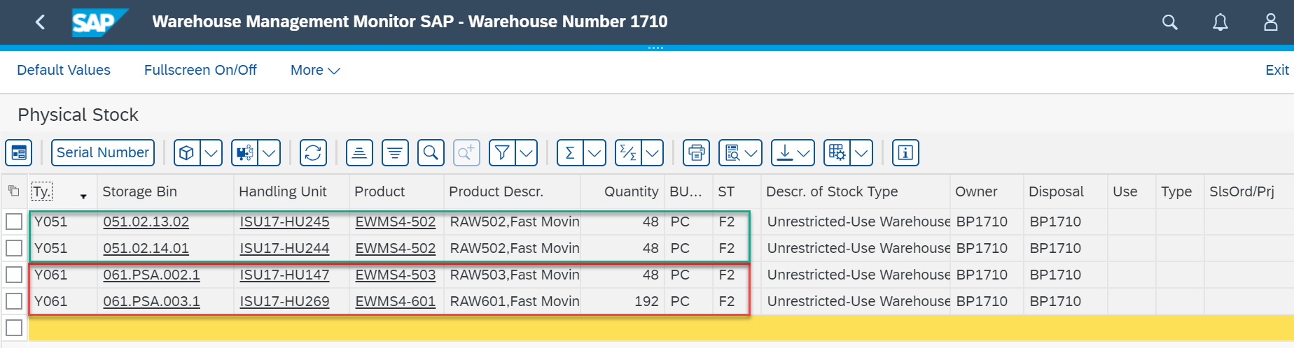Click the Subtotals icon
Image resolution: width=1294 pixels, height=348 pixels.
click(x=628, y=152)
